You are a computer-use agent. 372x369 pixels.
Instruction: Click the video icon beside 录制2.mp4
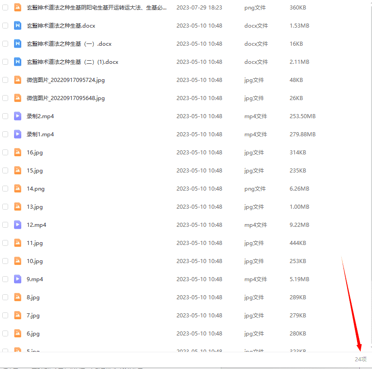[x=18, y=116]
